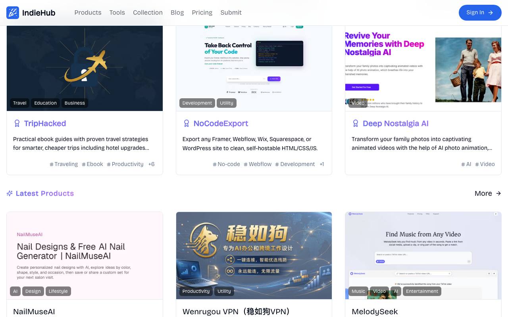Open the TripHacked product link
Image resolution: width=508 pixels, height=317 pixels.
(45, 124)
